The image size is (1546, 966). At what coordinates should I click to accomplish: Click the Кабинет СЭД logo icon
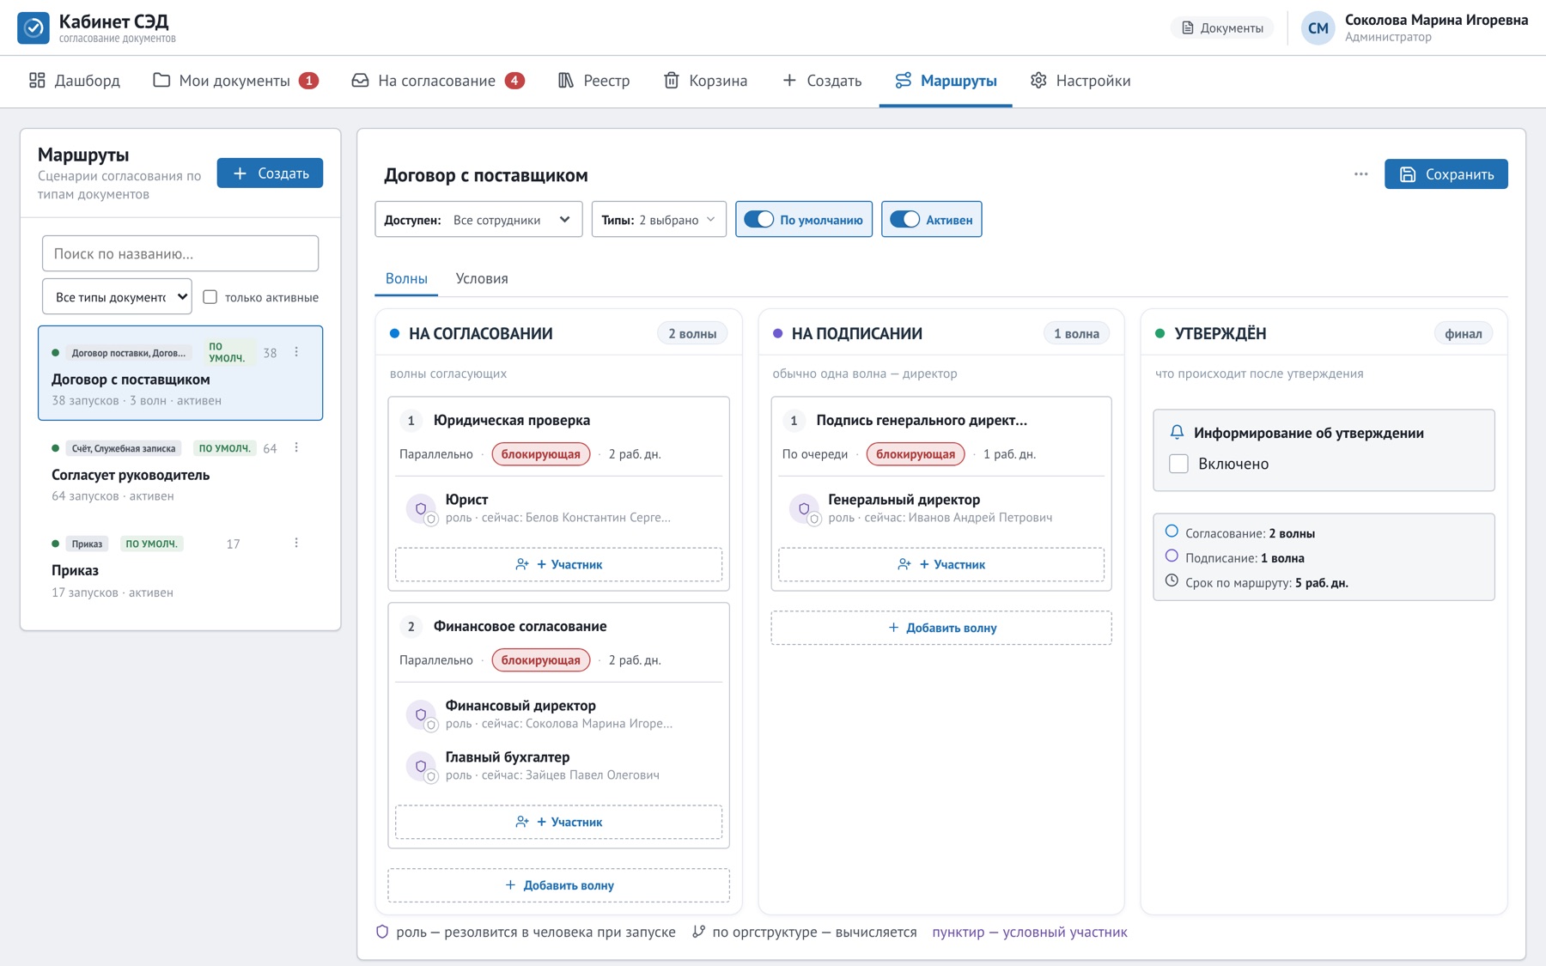click(33, 27)
